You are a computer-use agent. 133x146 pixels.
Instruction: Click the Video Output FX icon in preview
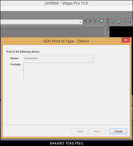125,22
